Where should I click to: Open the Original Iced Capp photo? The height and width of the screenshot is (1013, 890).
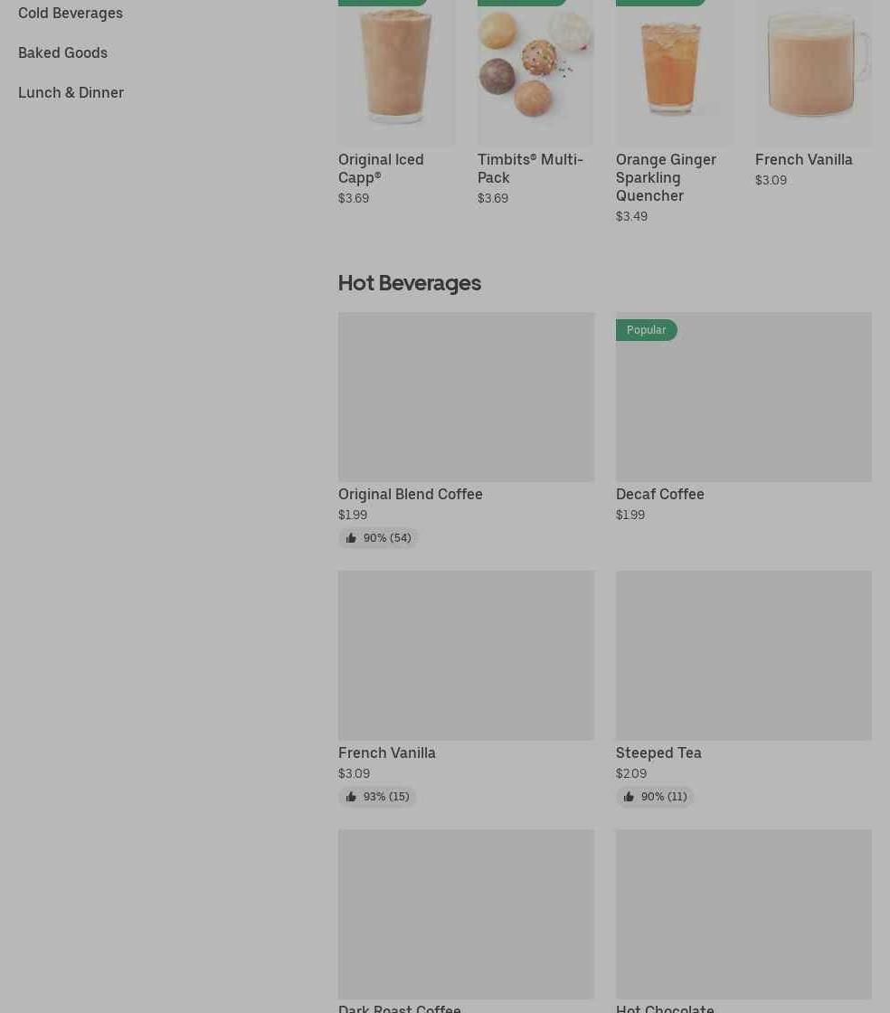396,72
